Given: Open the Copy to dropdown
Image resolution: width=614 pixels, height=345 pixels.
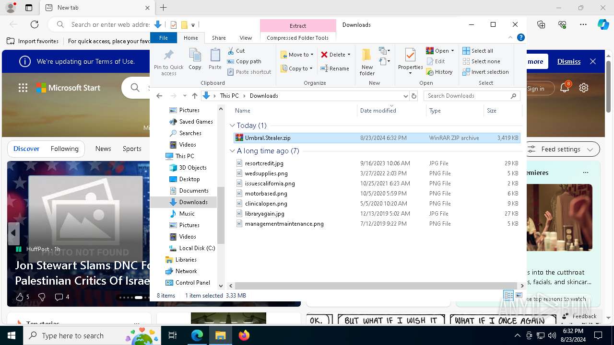Looking at the screenshot, I should 297,69.
